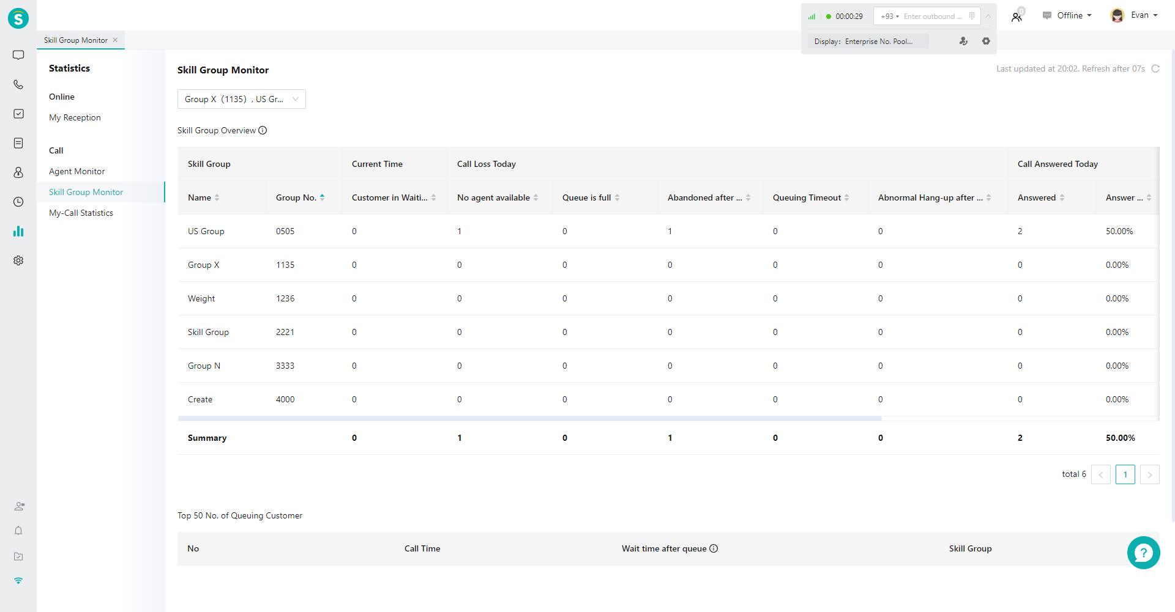This screenshot has width=1175, height=612.
Task: Click the refresh icon next to last updated
Action: [x=1155, y=68]
